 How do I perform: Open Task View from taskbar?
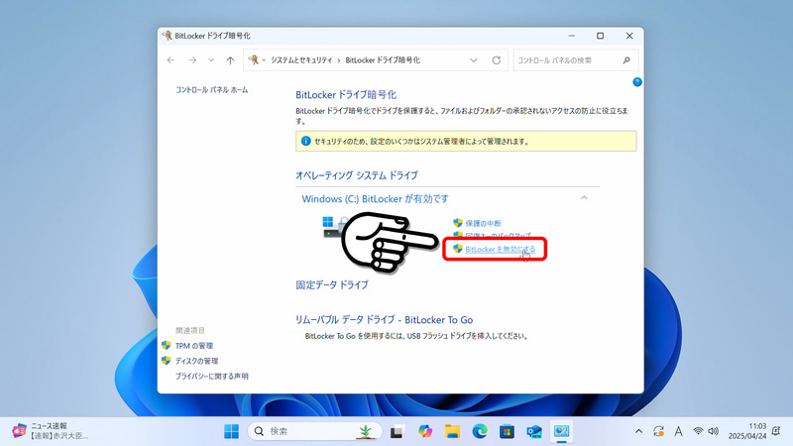(397, 431)
